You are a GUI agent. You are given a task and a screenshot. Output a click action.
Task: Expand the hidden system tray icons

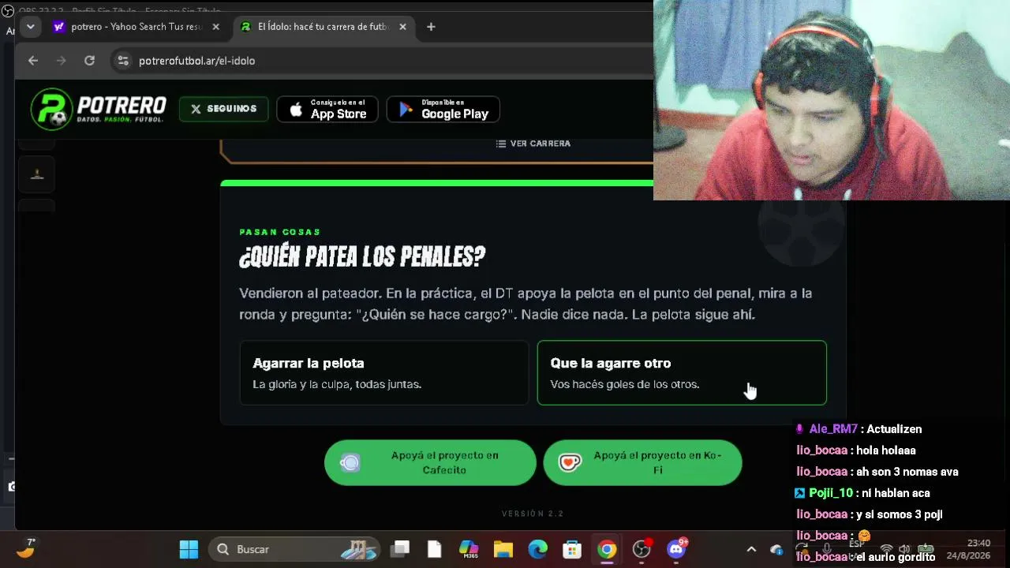pos(751,549)
